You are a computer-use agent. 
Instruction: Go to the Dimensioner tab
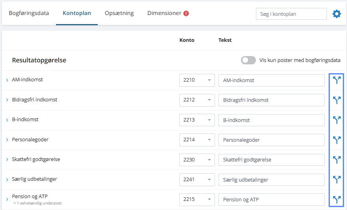click(x=164, y=13)
